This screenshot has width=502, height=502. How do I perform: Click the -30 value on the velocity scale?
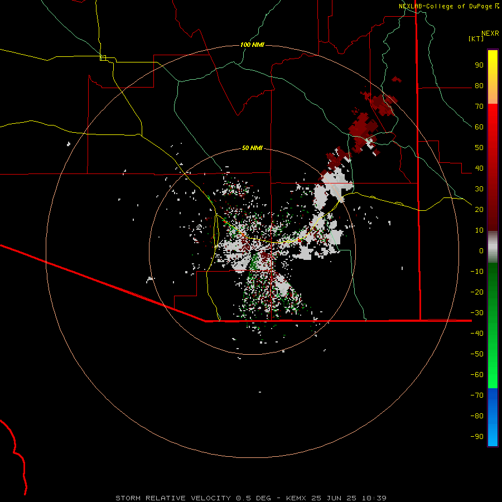[477, 313]
